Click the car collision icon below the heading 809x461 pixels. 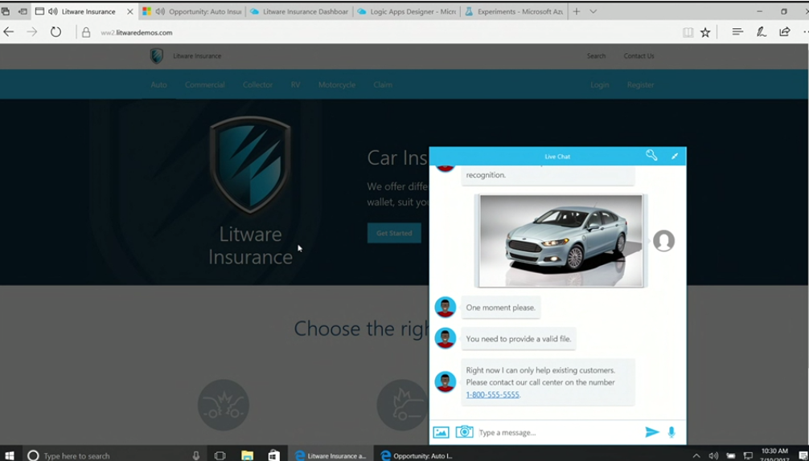pos(224,405)
